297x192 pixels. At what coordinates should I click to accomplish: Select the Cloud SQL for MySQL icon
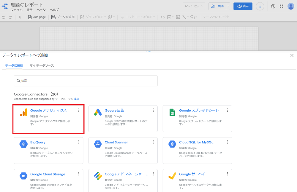pyautogui.click(x=172, y=144)
